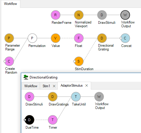Close the Stim1 tab
Screen dimensions: 141x133
[x=54, y=86]
